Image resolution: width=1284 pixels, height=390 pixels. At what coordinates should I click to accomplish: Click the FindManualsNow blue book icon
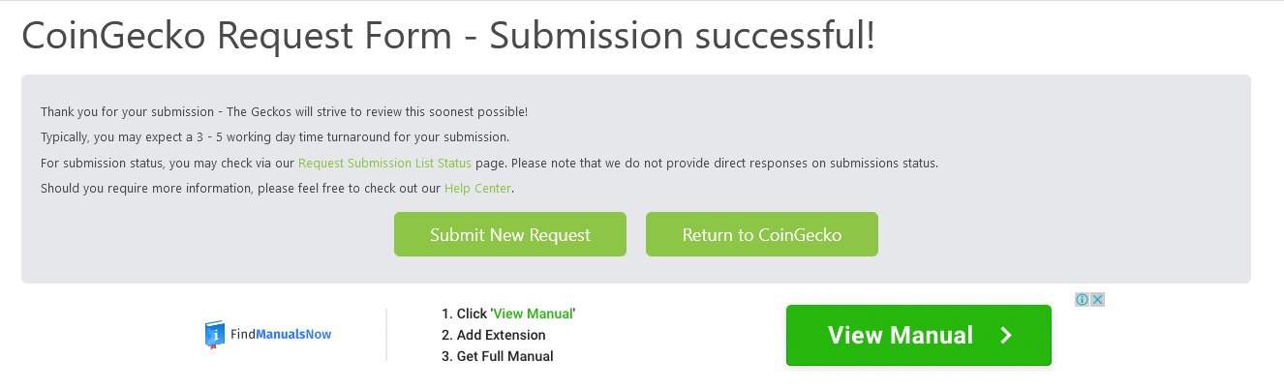coord(214,335)
